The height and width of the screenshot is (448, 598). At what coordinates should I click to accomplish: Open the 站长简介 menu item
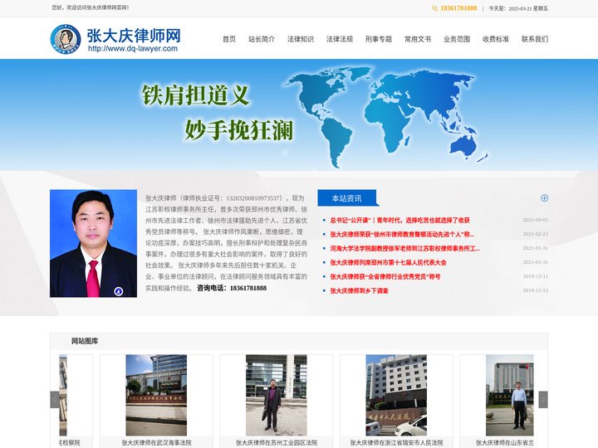(x=262, y=39)
